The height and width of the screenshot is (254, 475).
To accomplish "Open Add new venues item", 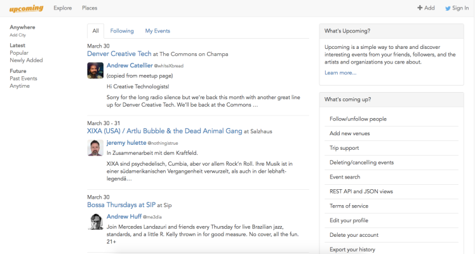I will pyautogui.click(x=391, y=133).
